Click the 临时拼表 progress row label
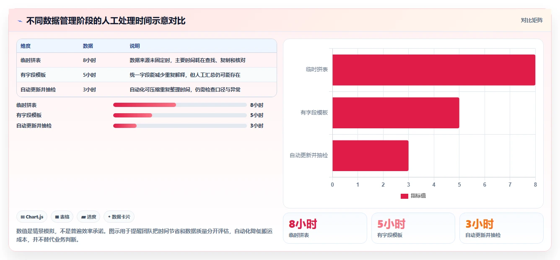The image size is (560, 260). click(x=26, y=105)
